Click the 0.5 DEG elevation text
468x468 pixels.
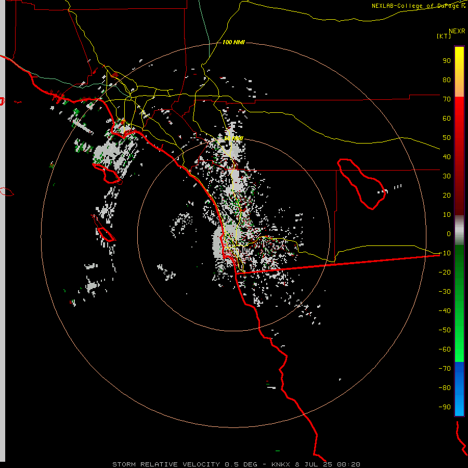241,464
